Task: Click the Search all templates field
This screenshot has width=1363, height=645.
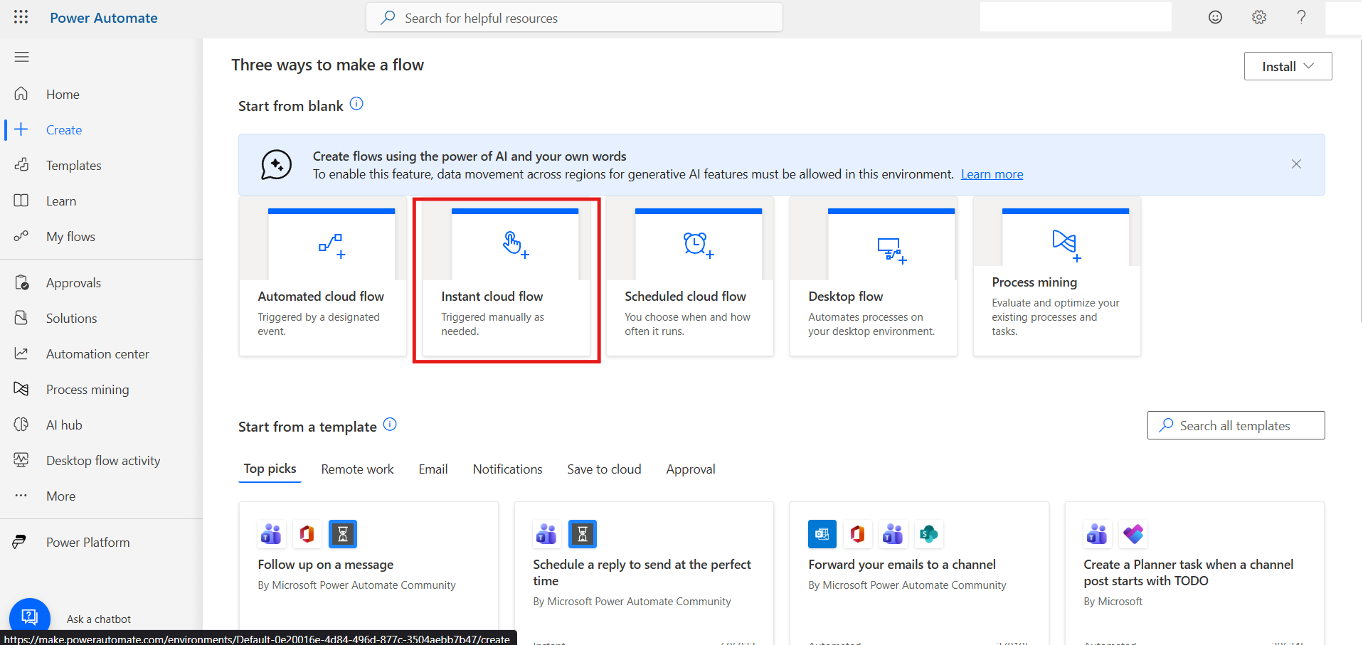Action: (x=1236, y=425)
